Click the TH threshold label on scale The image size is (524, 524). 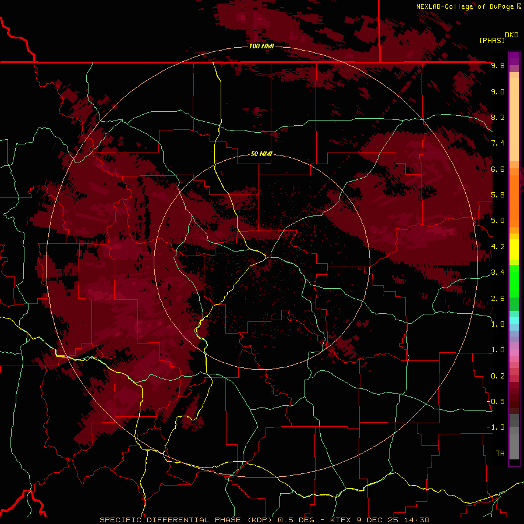(500, 454)
